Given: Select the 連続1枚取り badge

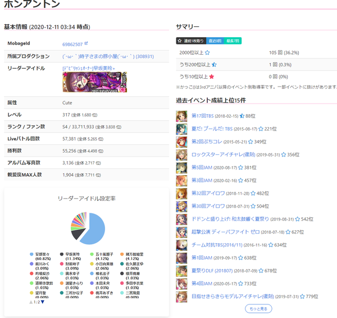Looking at the screenshot, I should point(191,41).
